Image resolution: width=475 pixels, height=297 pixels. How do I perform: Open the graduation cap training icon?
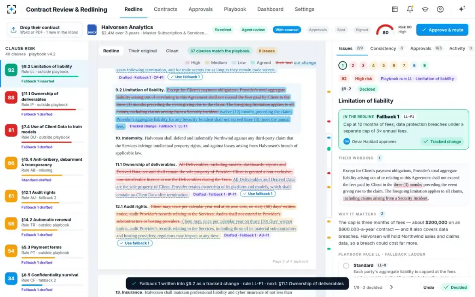(425, 9)
